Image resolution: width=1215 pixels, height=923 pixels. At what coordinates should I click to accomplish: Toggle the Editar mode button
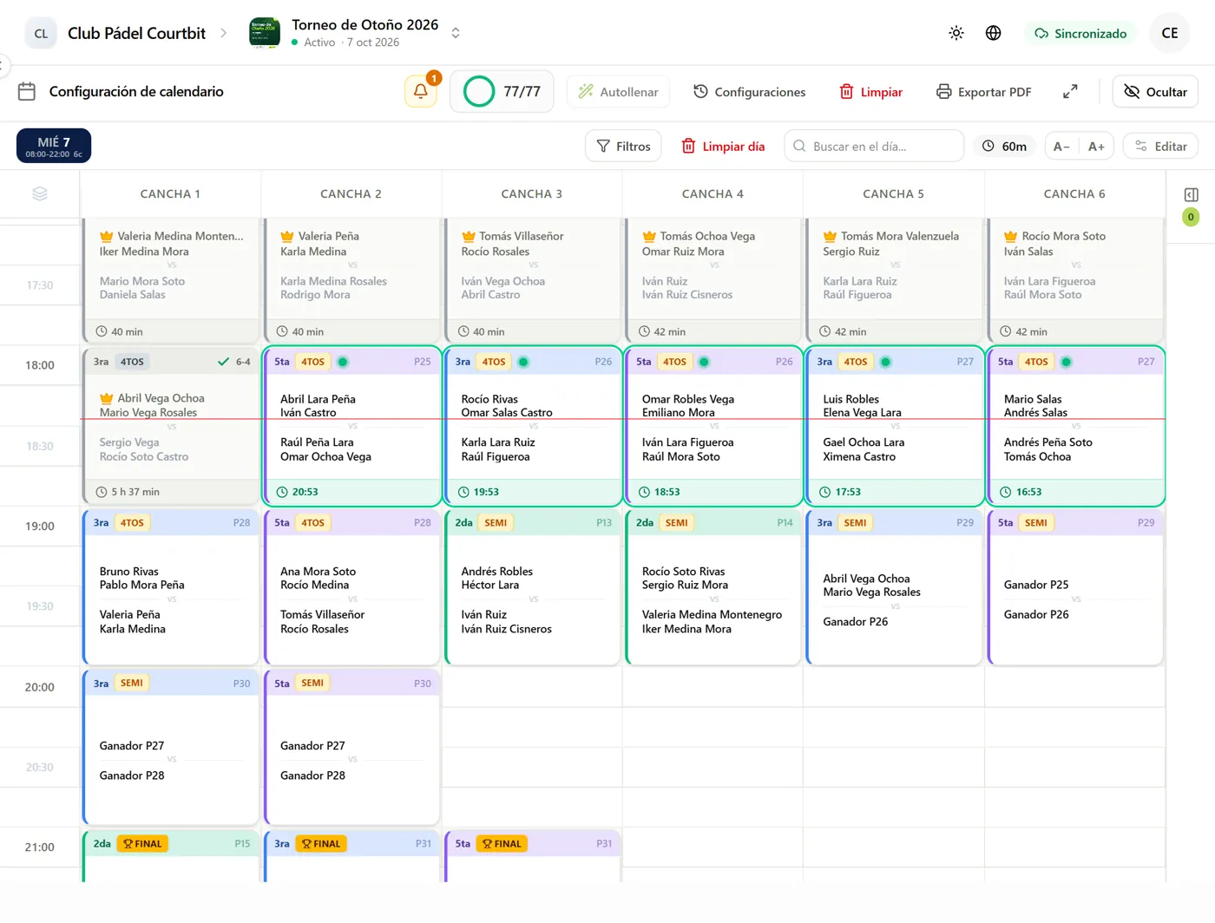coord(1160,147)
